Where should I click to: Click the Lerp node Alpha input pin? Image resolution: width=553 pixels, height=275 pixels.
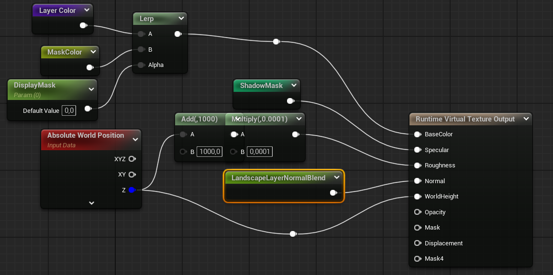(141, 65)
